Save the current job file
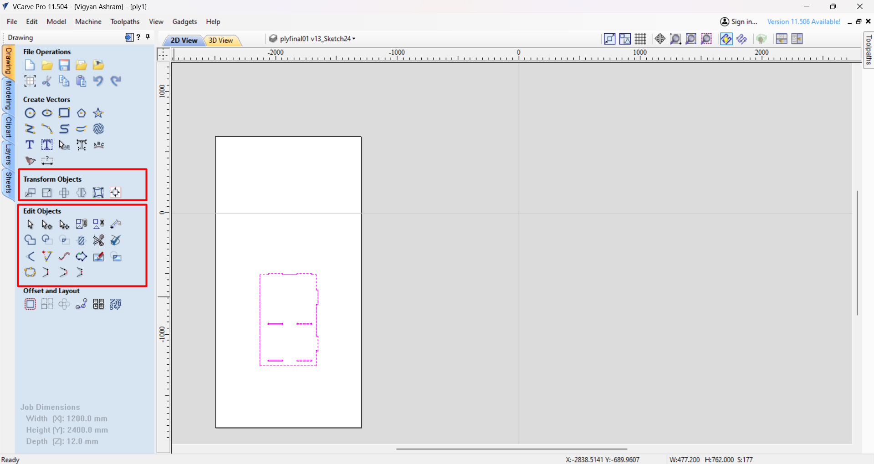This screenshot has height=464, width=874. point(64,65)
